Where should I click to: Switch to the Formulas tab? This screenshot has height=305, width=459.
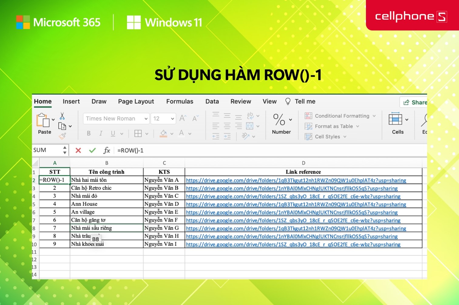180,101
